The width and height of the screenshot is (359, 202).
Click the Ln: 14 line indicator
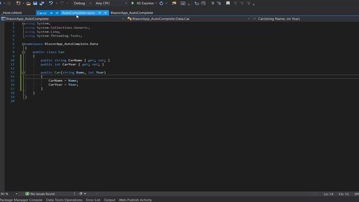[328, 194]
